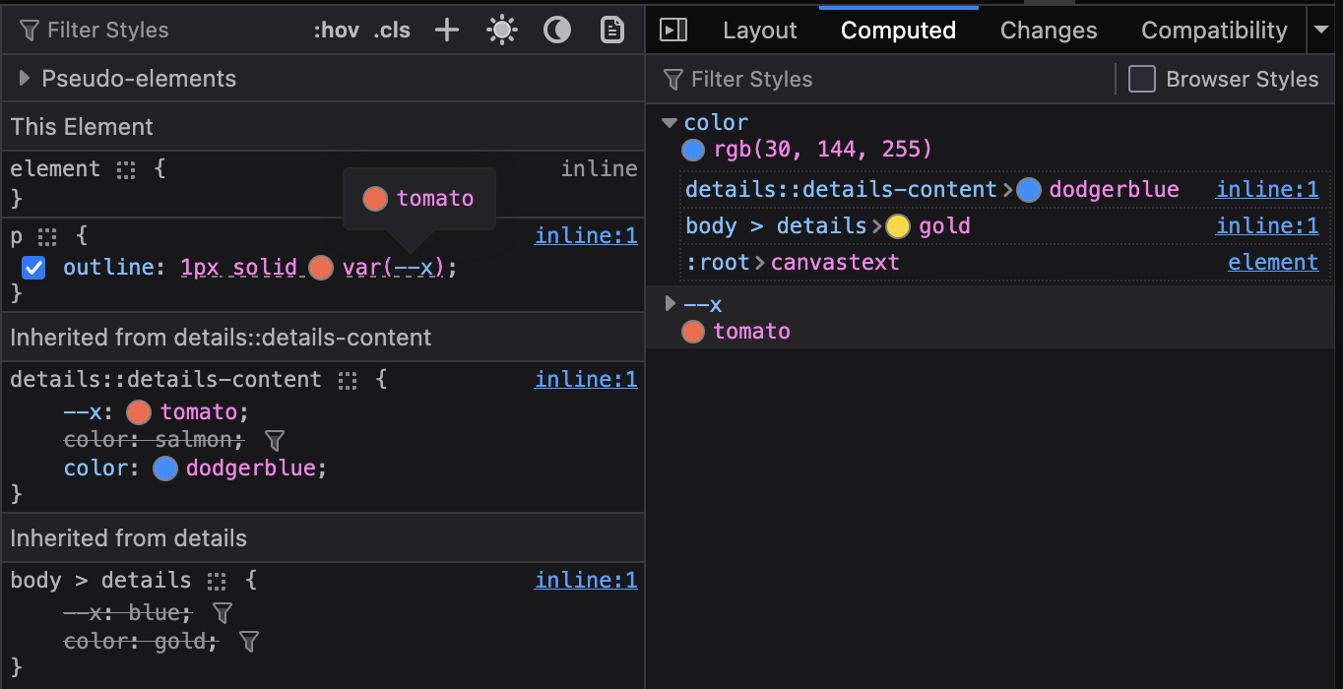The width and height of the screenshot is (1343, 689).
Task: Click the sidebar collapse pane icon
Action: point(673,31)
